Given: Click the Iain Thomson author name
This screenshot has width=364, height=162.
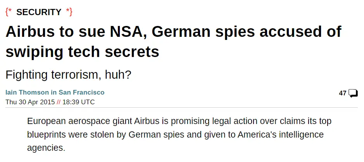Looking at the screenshot, I should (x=27, y=92).
